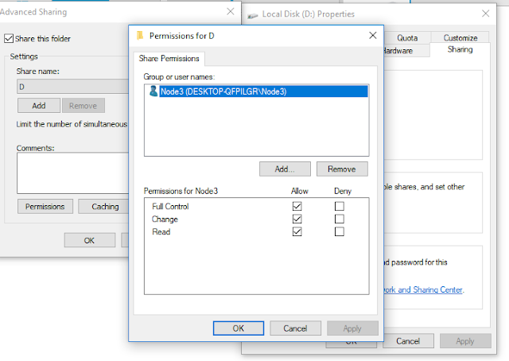
Task: Switch to the Quota tab
Action: click(x=407, y=38)
